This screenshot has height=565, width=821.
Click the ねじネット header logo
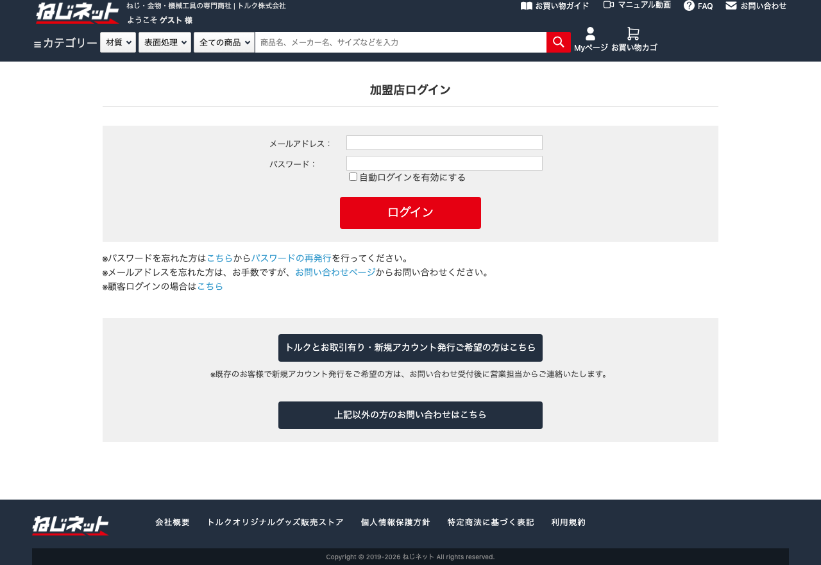[x=77, y=13]
